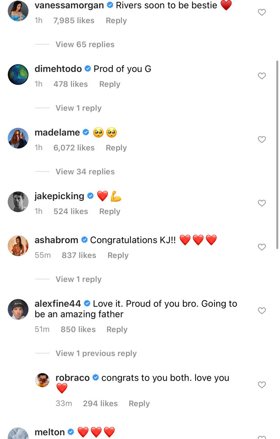Like robraco's reply comment
This screenshot has width=280, height=439.
click(x=261, y=385)
